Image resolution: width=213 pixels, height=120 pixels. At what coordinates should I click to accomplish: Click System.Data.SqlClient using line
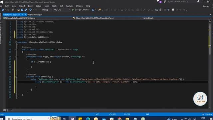33,37
